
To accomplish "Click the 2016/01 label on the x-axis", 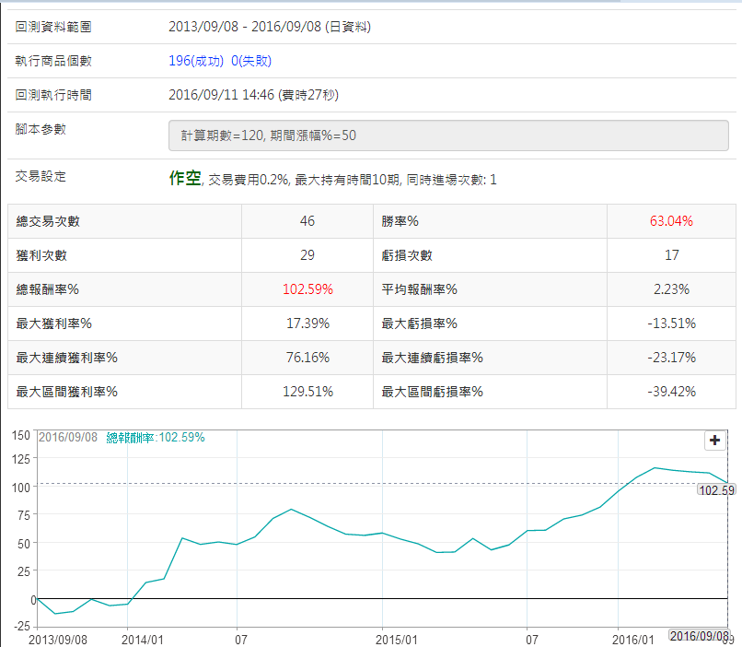I will tap(636, 638).
